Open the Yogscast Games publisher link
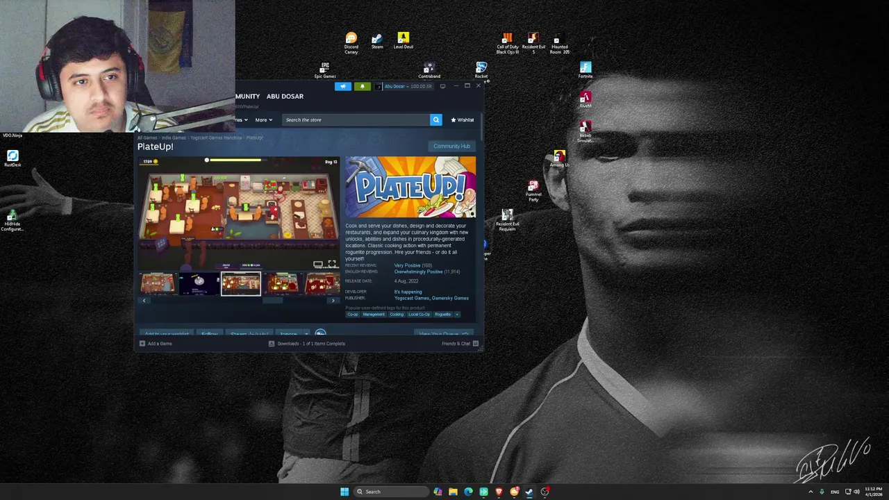889x500 pixels. 411,298
